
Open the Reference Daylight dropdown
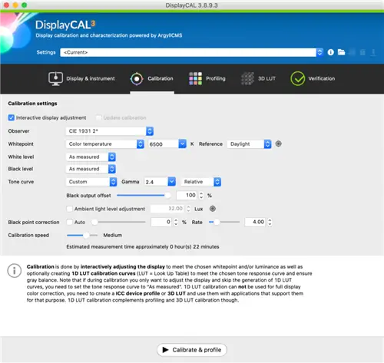pyautogui.click(x=249, y=144)
